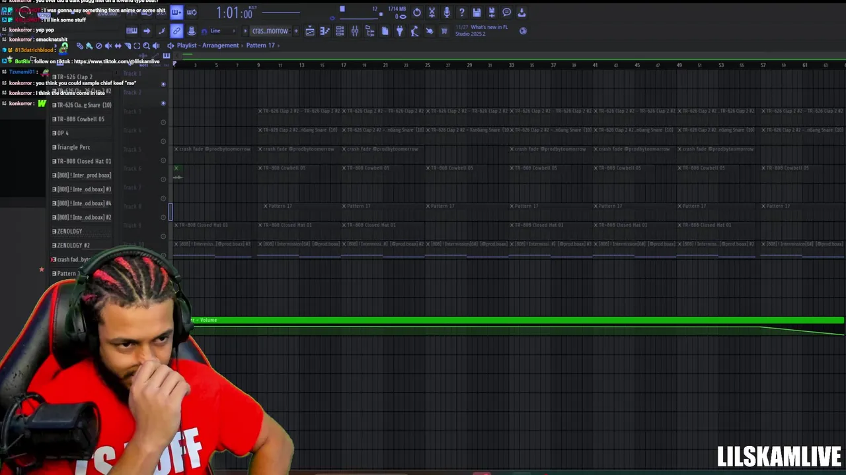
Task: Open the shopping cart content library icon
Action: click(444, 31)
